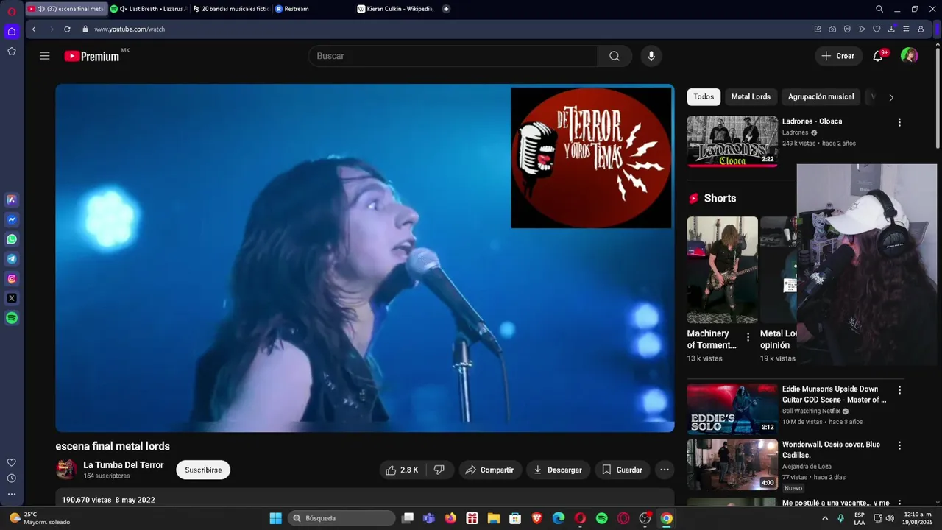The height and width of the screenshot is (530, 942).
Task: Open options for Machinery of Torment short
Action: click(748, 337)
